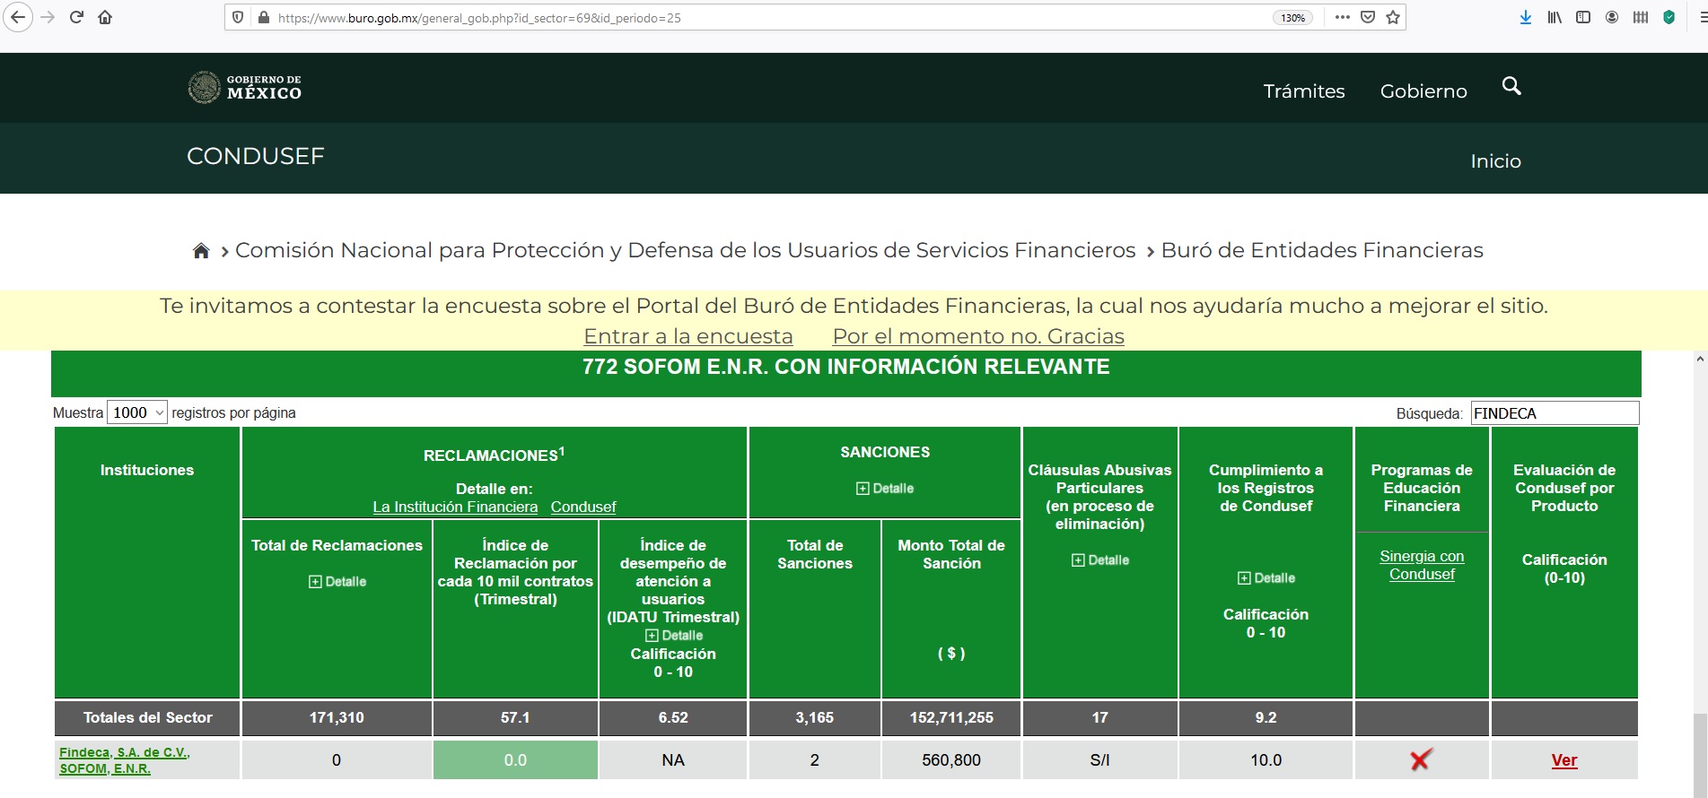This screenshot has height=798, width=1708.
Task: Click the page vertical scrollbar thumb
Action: (1700, 755)
